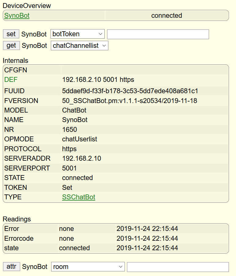236x276 pixels.
Task: Click the DEF internal label
Action: (x=11, y=79)
